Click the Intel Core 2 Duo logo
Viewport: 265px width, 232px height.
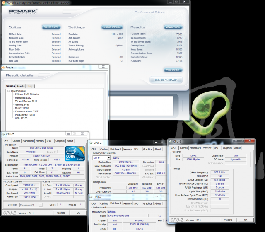(x=75, y=154)
